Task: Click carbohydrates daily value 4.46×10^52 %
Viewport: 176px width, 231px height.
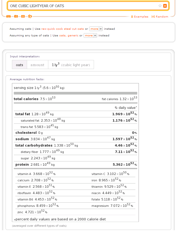Action: coord(126,145)
